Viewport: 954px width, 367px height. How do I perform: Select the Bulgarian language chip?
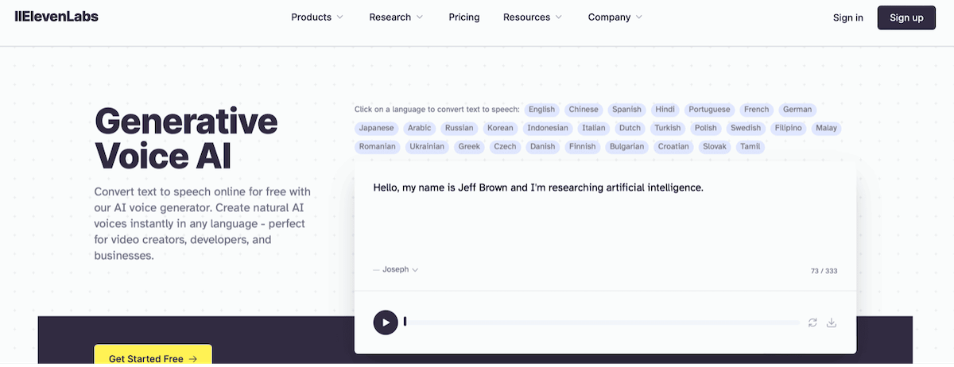click(x=627, y=146)
